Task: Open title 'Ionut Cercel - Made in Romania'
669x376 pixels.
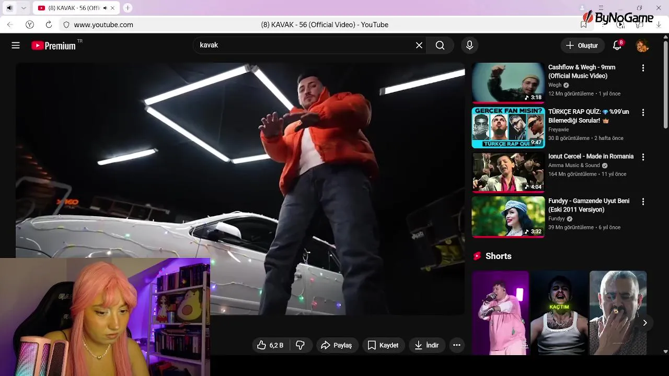Action: click(x=591, y=156)
